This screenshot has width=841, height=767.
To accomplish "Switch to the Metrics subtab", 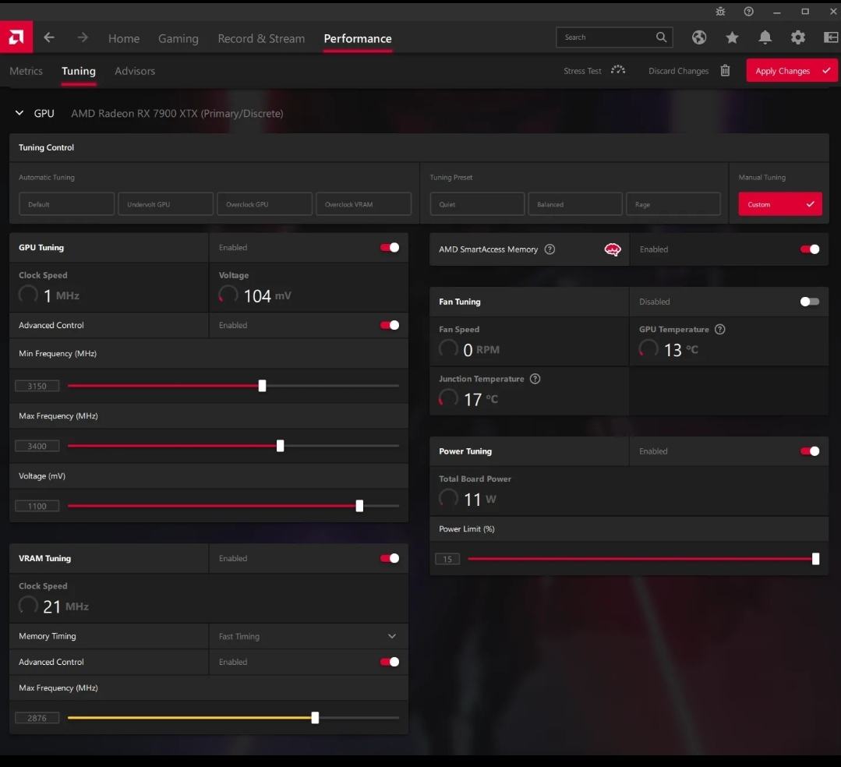I will pos(27,71).
